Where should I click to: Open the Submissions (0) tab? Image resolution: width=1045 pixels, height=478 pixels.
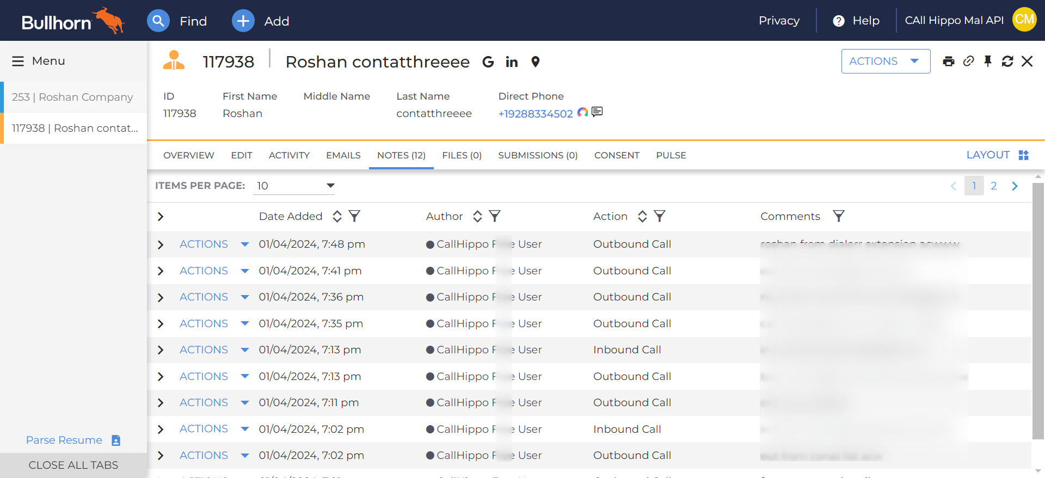click(x=538, y=155)
